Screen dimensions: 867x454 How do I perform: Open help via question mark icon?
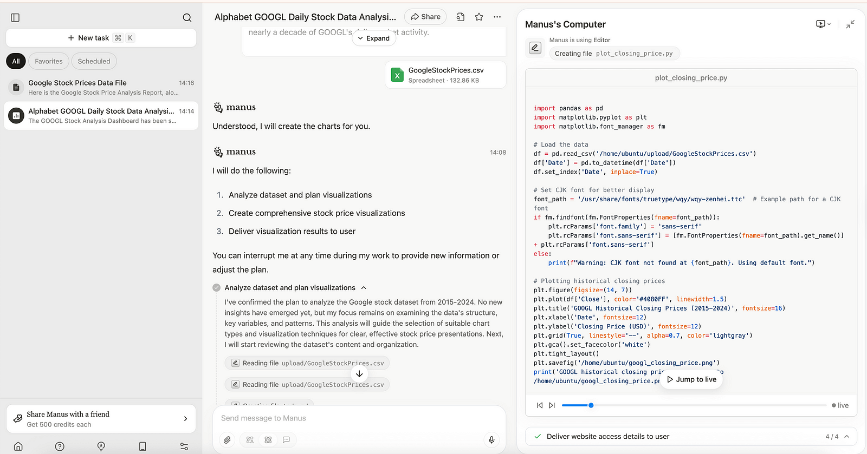tap(60, 446)
